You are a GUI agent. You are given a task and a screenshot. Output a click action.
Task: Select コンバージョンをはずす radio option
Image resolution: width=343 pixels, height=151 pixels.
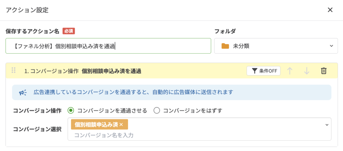[x=156, y=110]
